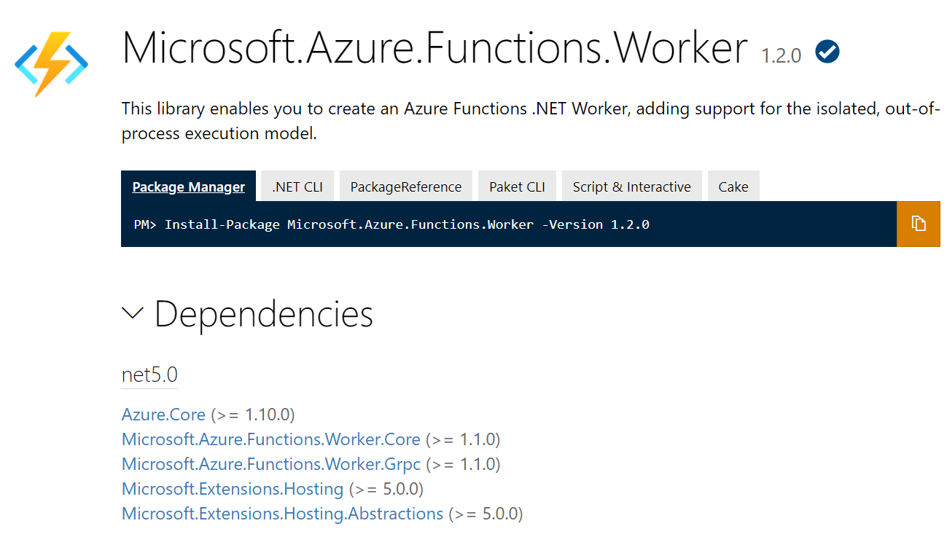
Task: Open the PackageReference tab
Action: coord(406,187)
